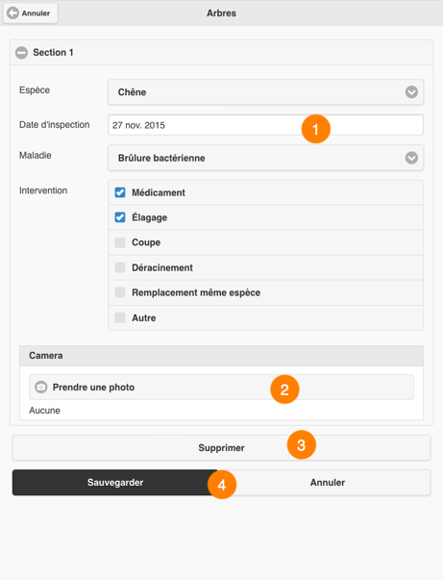Open the Maladie dropdown showing Brûlure bactérienne
The image size is (443, 580).
coord(265,158)
